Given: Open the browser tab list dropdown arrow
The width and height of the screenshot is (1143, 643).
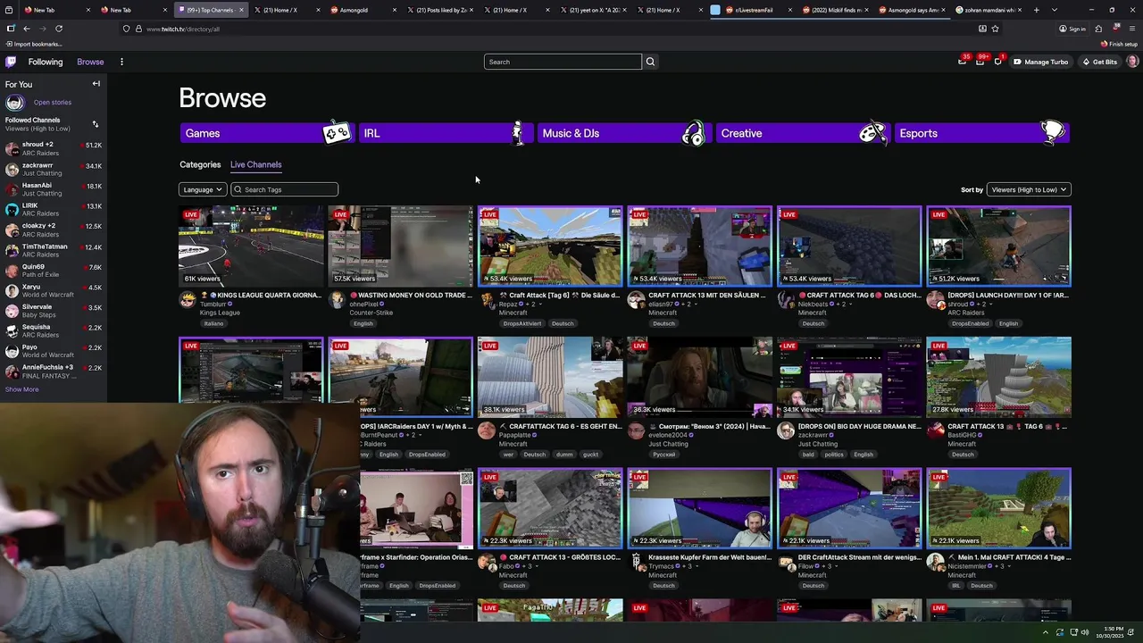Looking at the screenshot, I should click(1054, 10).
